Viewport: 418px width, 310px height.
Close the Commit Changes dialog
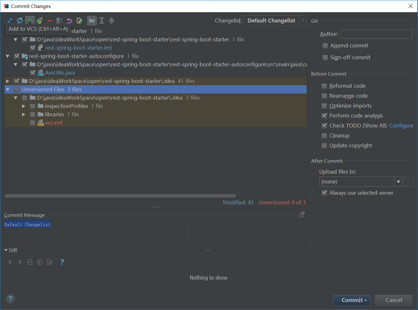tap(411, 6)
